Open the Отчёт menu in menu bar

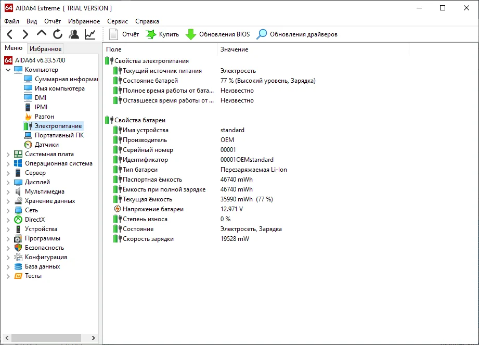click(x=52, y=21)
